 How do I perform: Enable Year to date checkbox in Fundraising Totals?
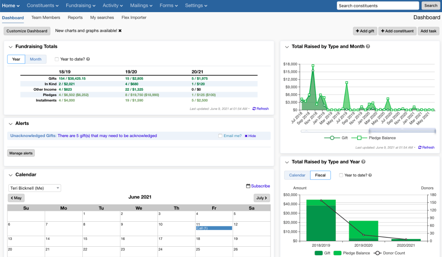pyautogui.click(x=57, y=59)
